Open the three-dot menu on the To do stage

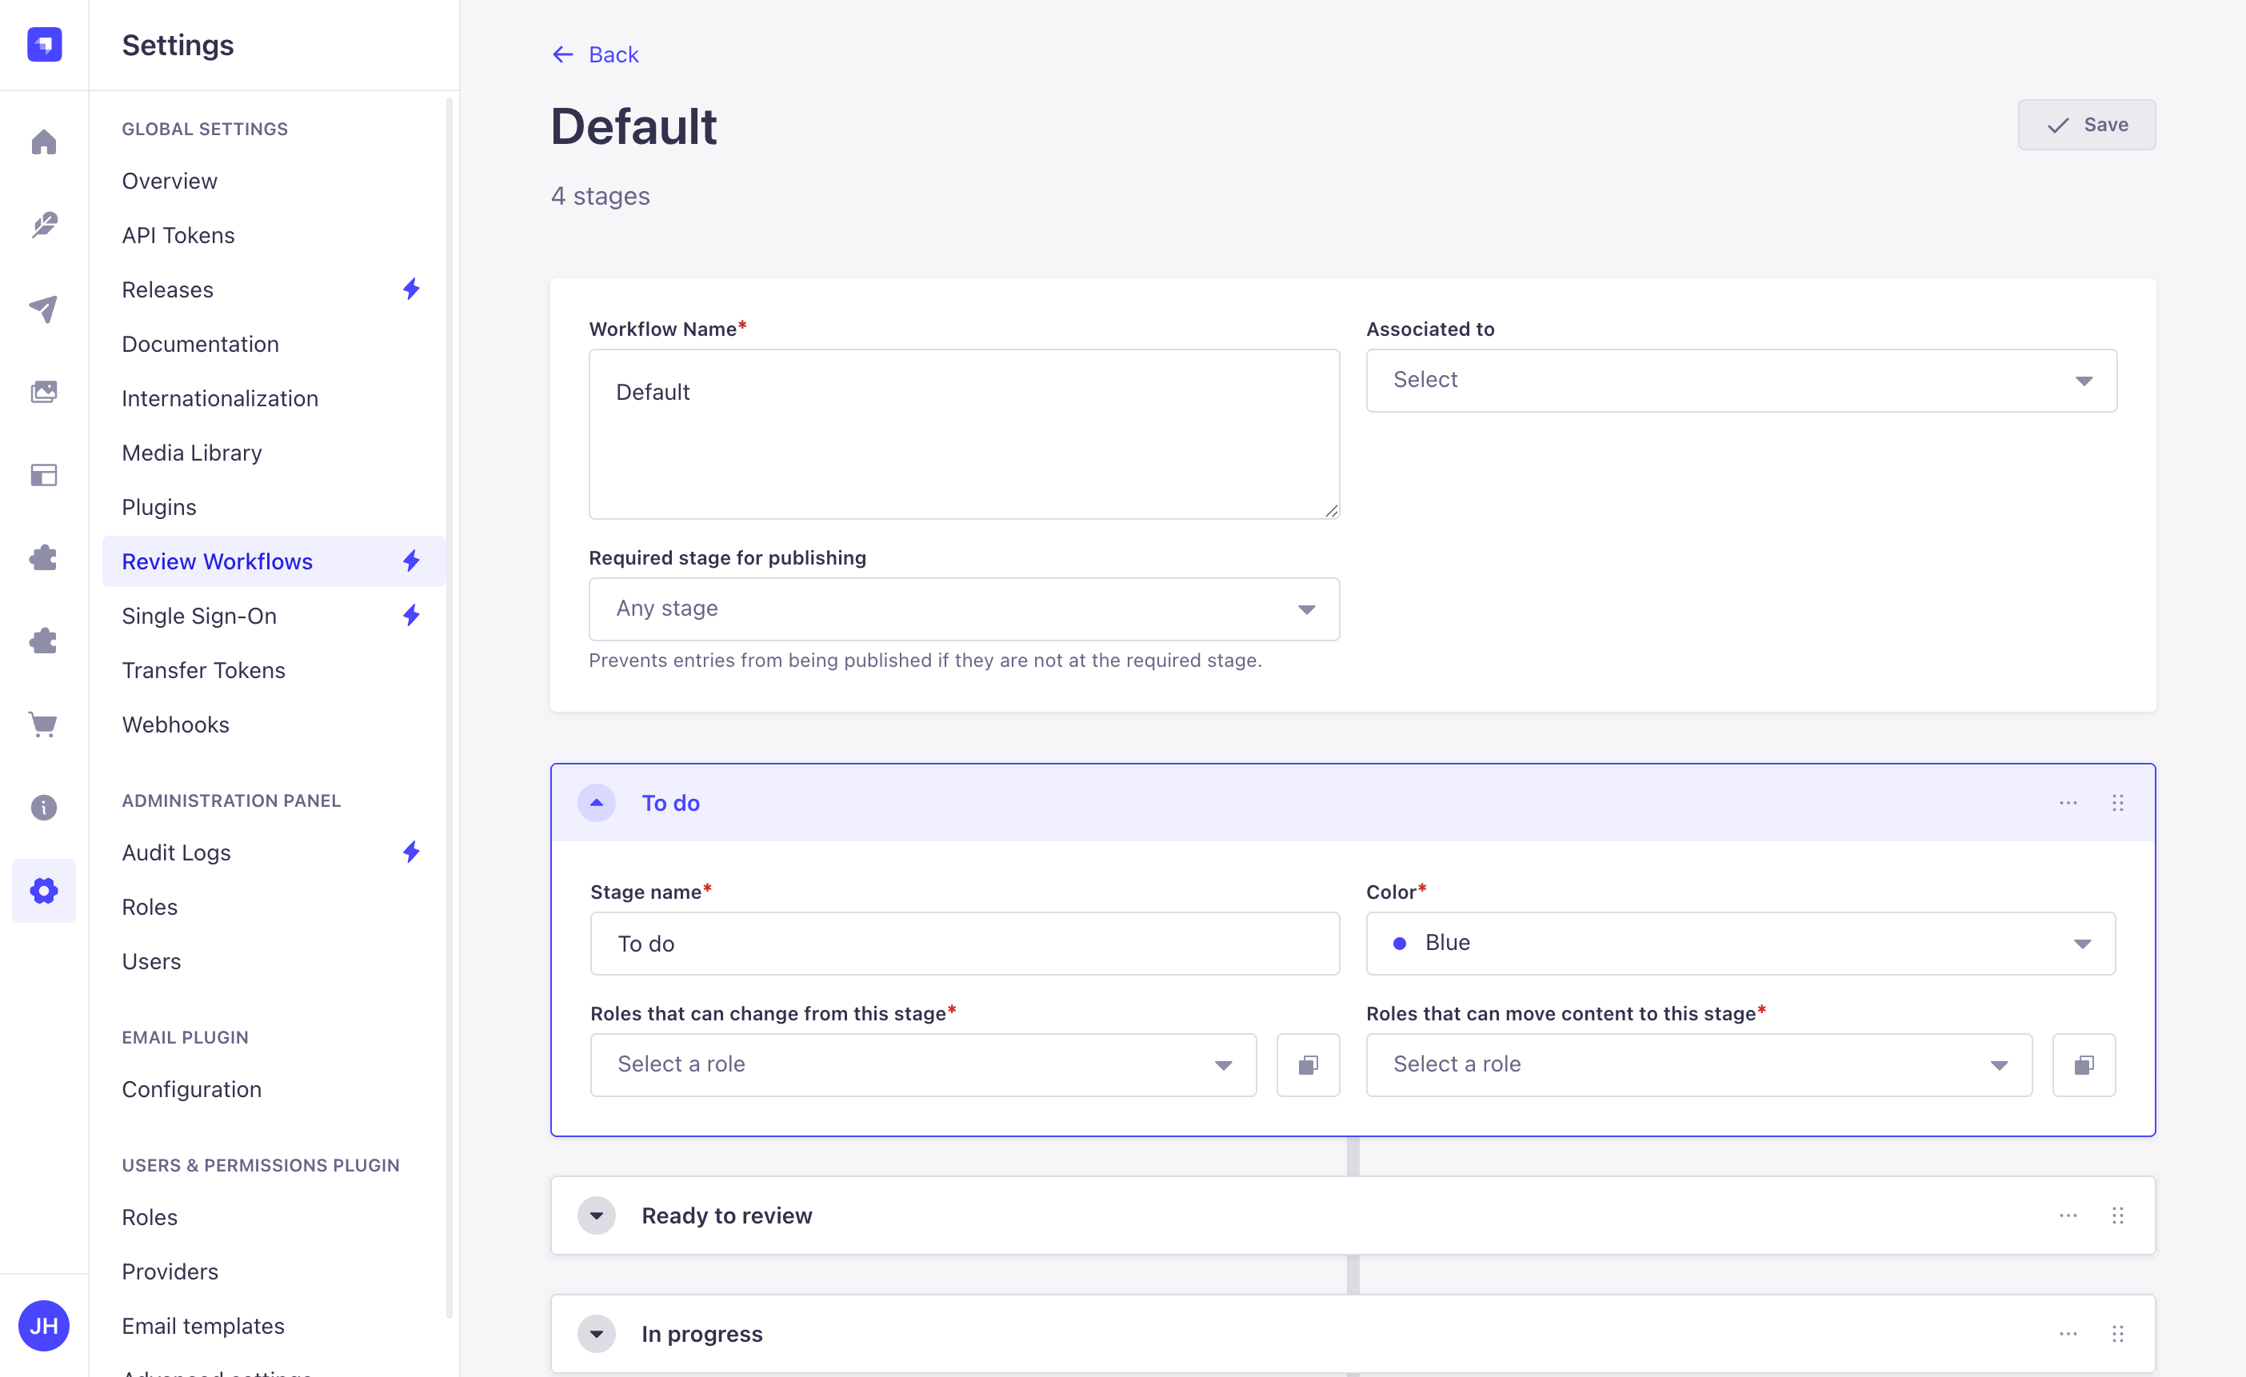(2068, 803)
